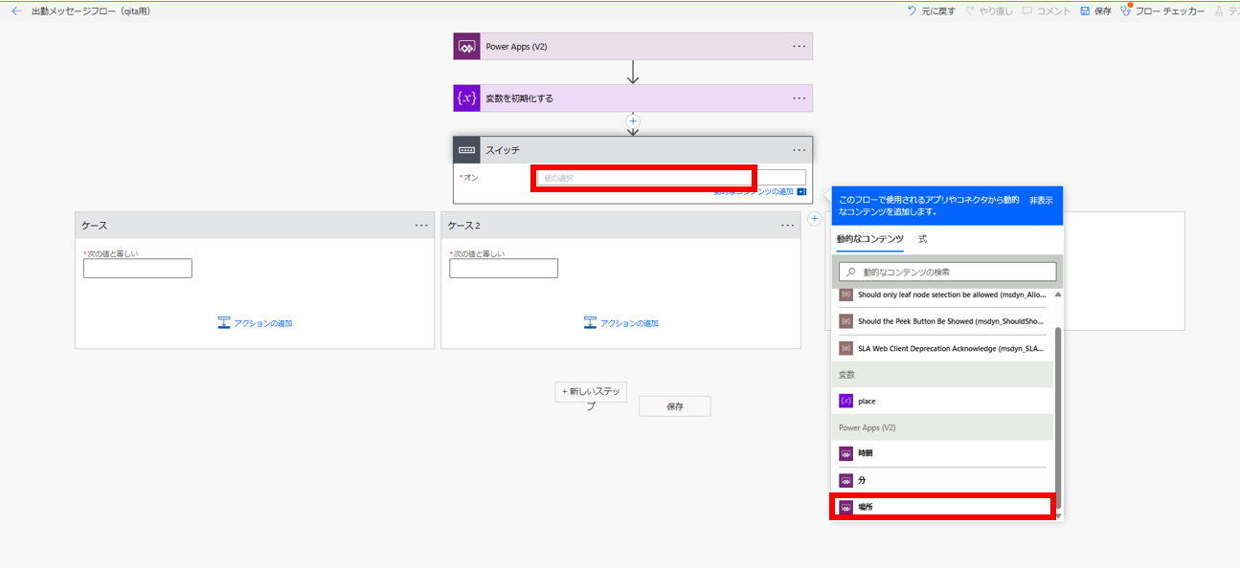Click the 保存 floppy disk icon in the top bar

(x=1084, y=11)
